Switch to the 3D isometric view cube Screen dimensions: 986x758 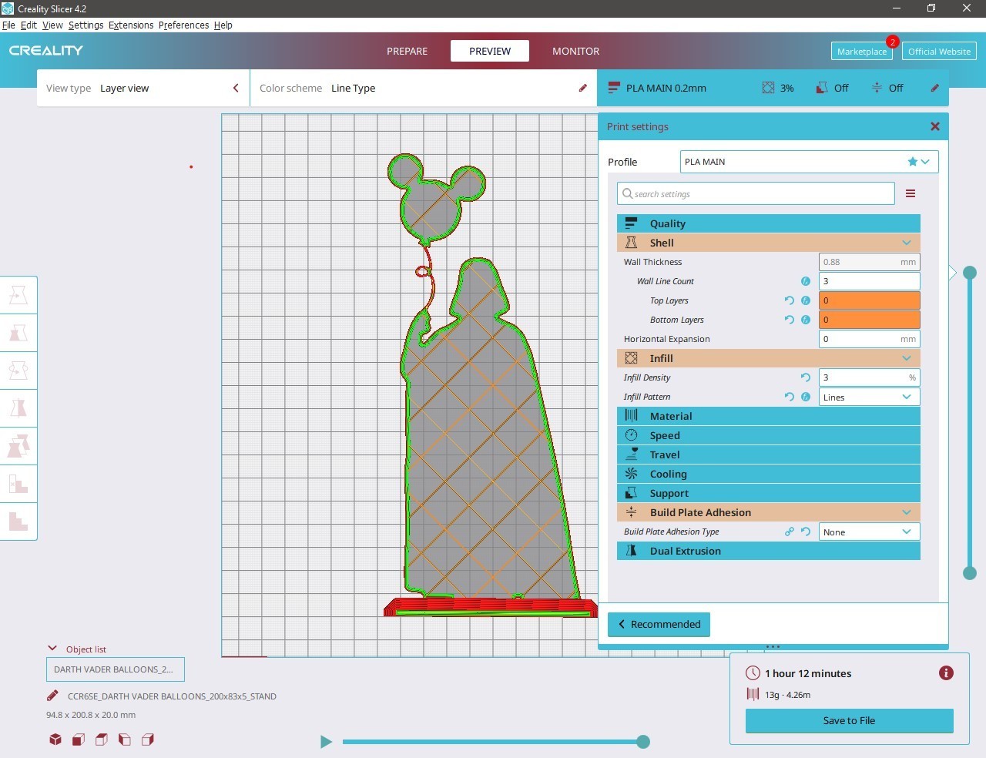(x=55, y=740)
